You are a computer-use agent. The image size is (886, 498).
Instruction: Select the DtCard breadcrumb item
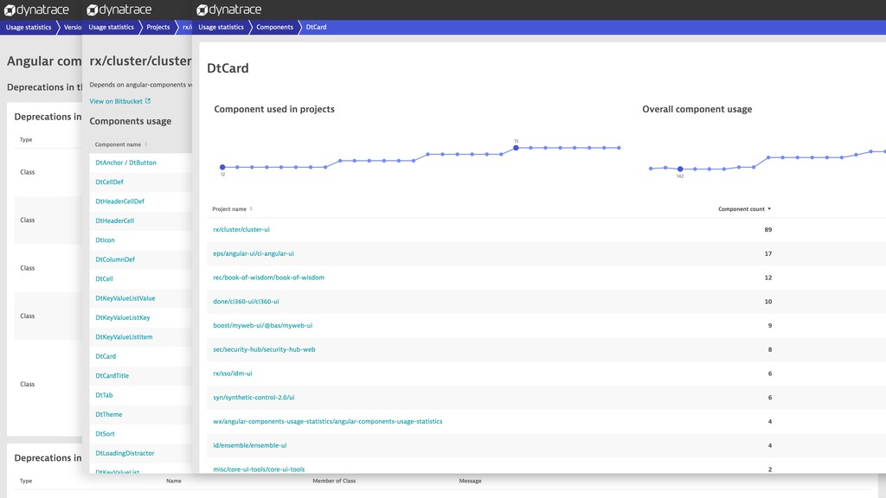click(316, 27)
